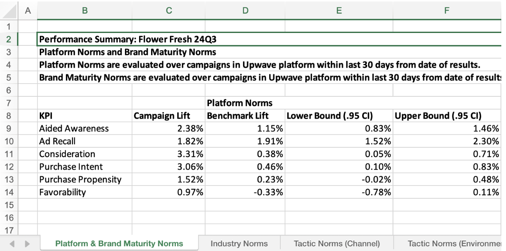Open the Tactic Norms (Channel) sheet tab
Viewport: 506px width, 251px height.
336,244
